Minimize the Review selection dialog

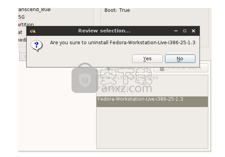tap(176, 31)
